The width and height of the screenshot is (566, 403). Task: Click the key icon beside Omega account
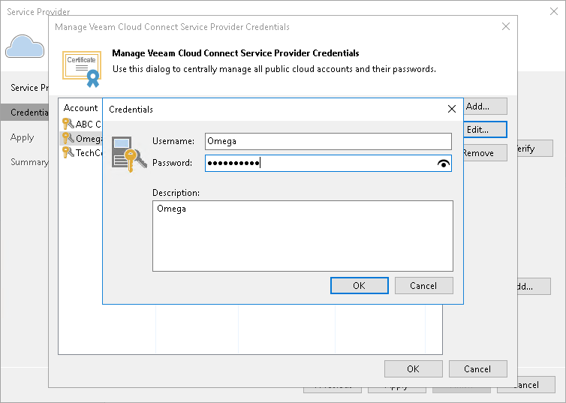pyautogui.click(x=68, y=138)
